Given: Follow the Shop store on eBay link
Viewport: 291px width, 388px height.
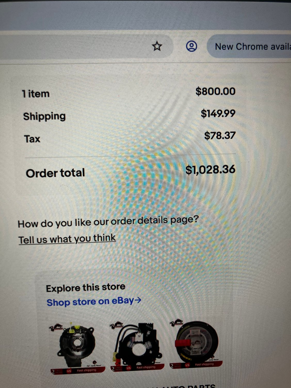Looking at the screenshot, I should [x=90, y=302].
